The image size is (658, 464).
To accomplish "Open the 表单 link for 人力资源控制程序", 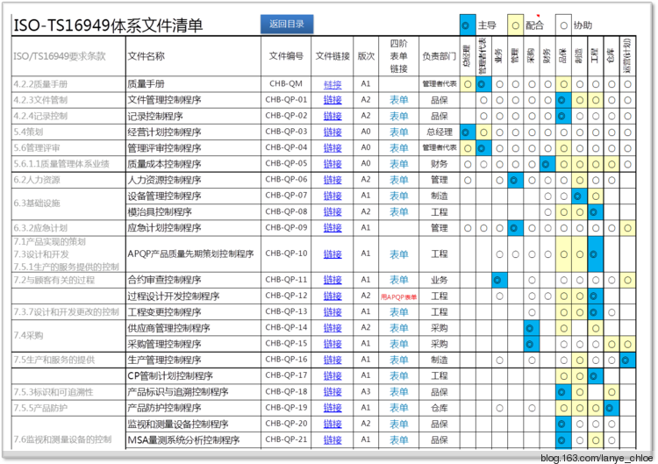I will click(398, 180).
